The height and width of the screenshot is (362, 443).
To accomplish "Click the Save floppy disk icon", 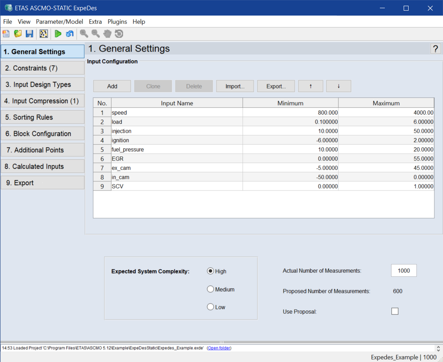I will click(29, 34).
